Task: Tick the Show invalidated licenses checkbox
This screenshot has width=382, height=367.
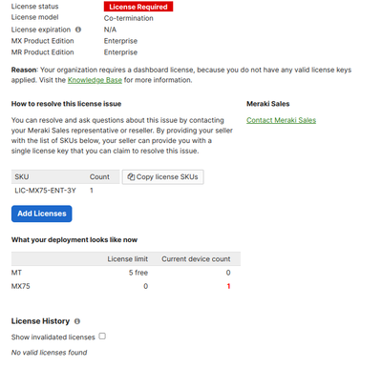Action: [102, 336]
